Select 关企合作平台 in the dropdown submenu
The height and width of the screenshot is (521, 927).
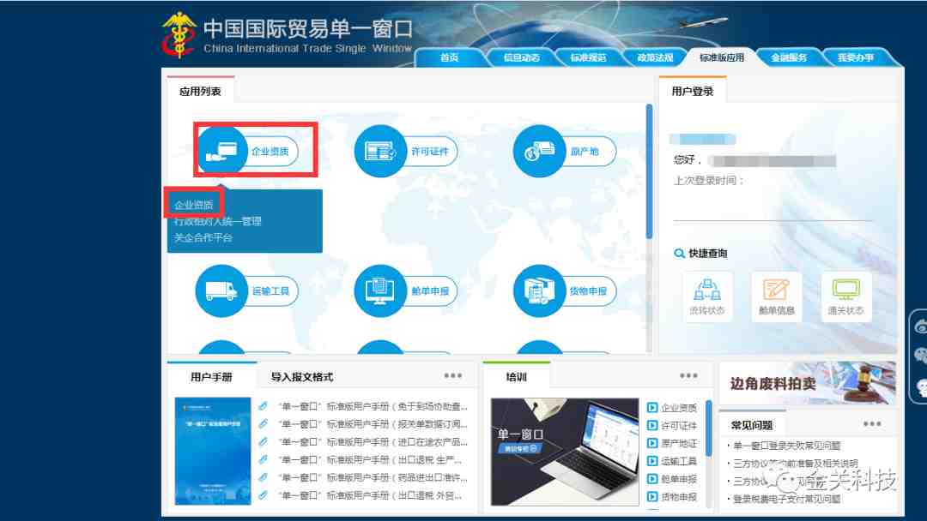pos(203,237)
